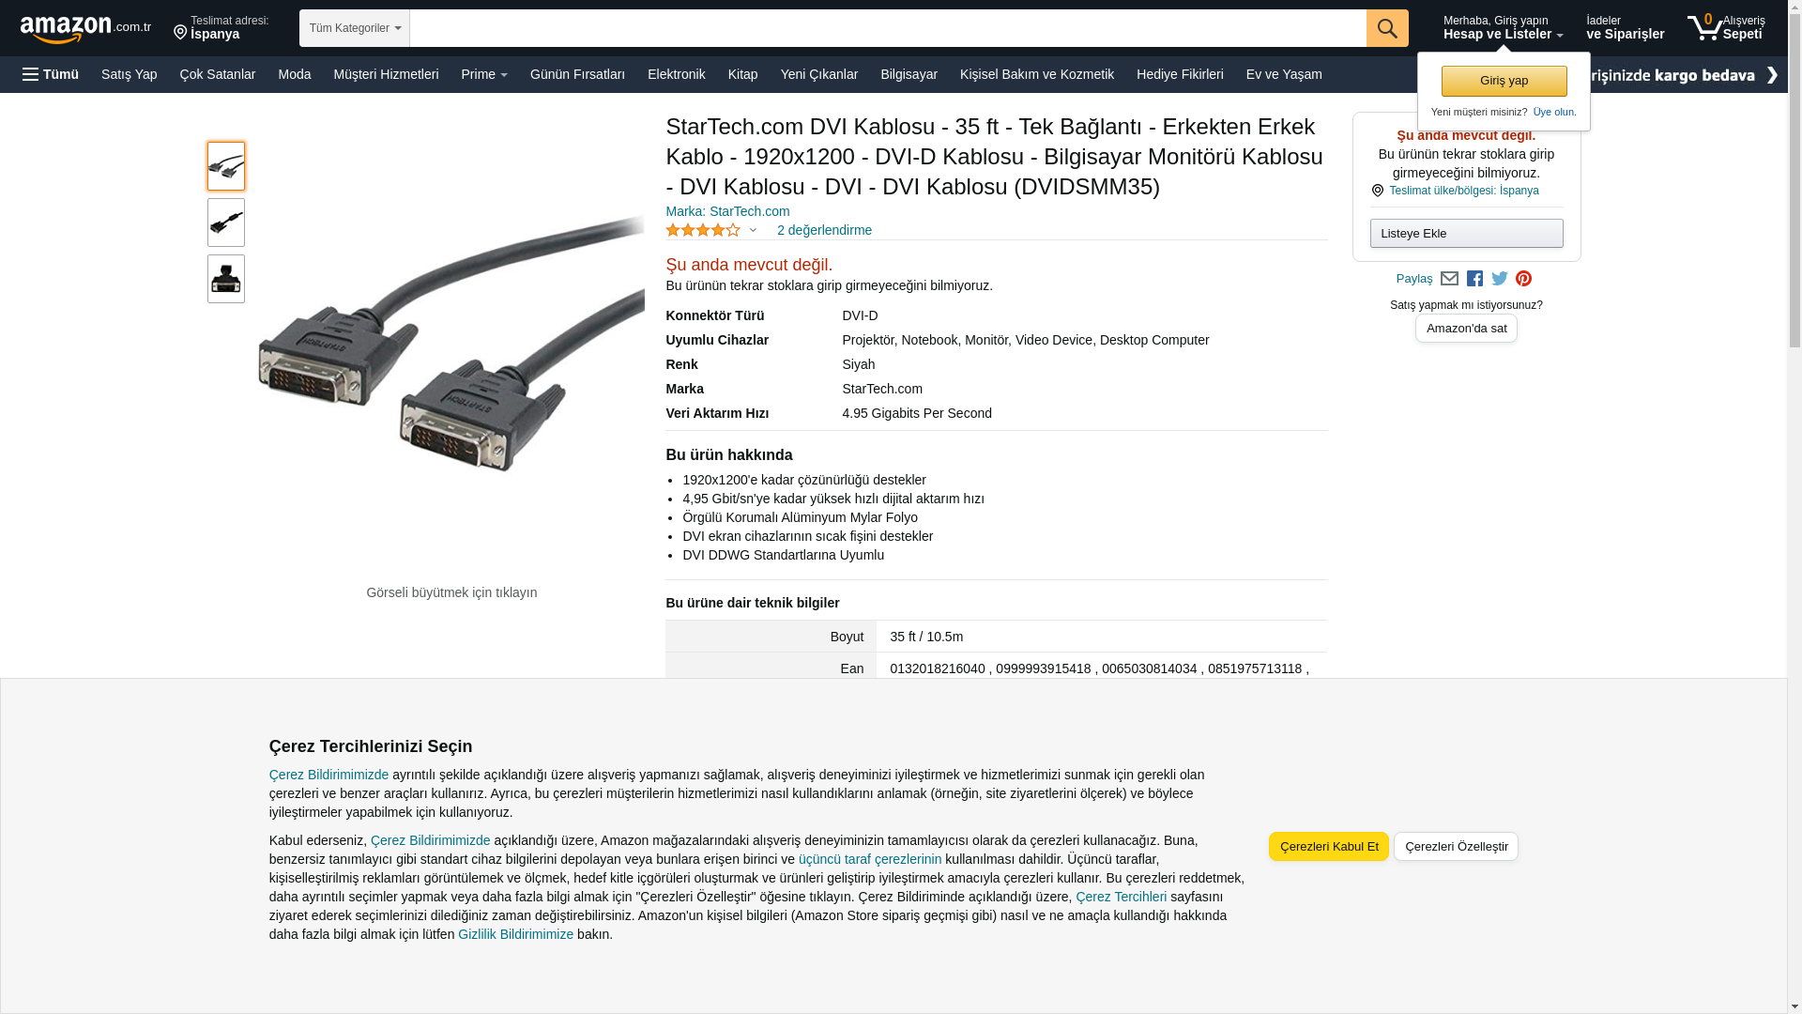Click the Listeye Ekle button
The height and width of the screenshot is (1014, 1802).
click(x=1466, y=234)
